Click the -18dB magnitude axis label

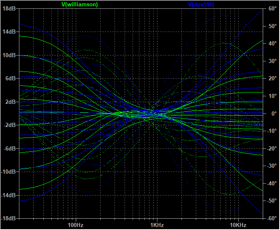tap(8, 218)
